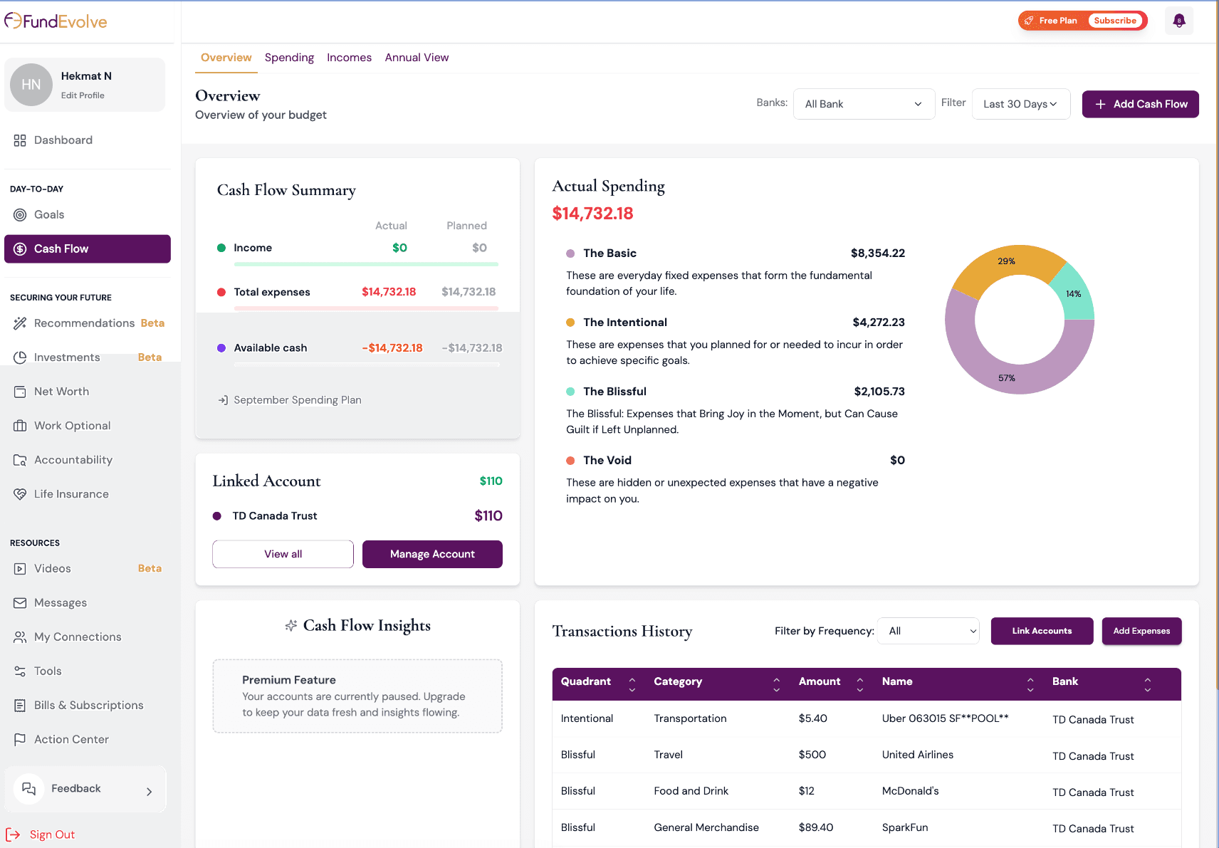1219x848 pixels.
Task: Click the Manage Account button
Action: point(432,554)
